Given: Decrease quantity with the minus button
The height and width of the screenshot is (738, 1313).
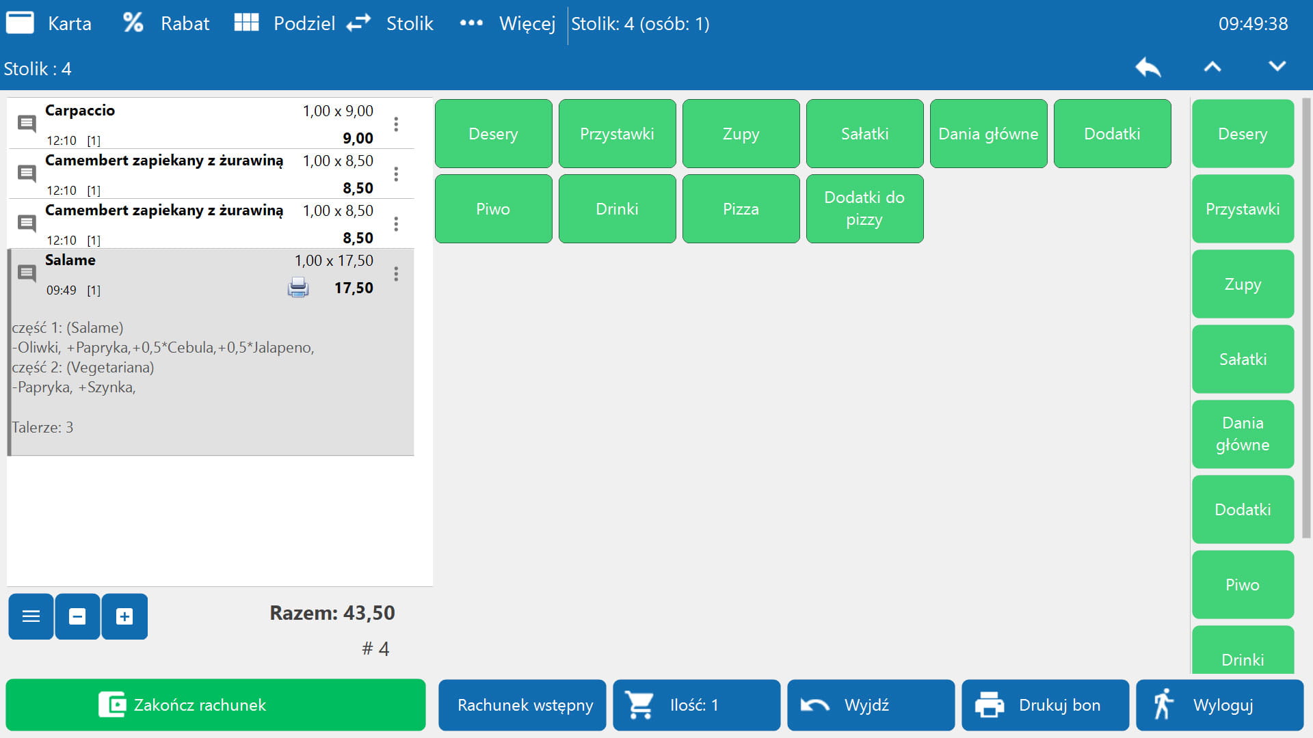Looking at the screenshot, I should [x=77, y=616].
